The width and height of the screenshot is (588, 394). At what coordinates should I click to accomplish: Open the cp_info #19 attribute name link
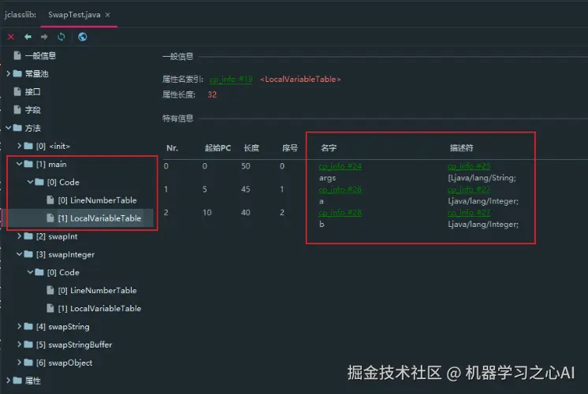[231, 80]
